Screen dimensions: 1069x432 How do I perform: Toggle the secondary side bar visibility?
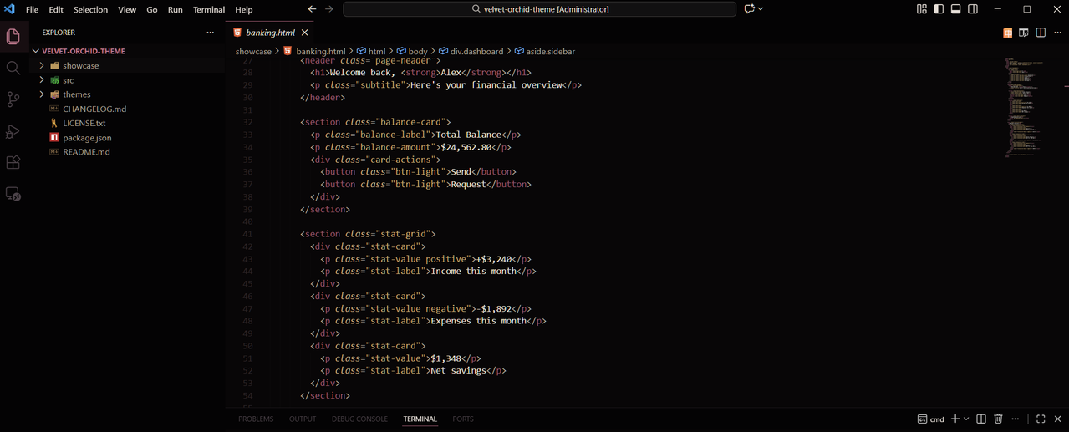coord(973,9)
